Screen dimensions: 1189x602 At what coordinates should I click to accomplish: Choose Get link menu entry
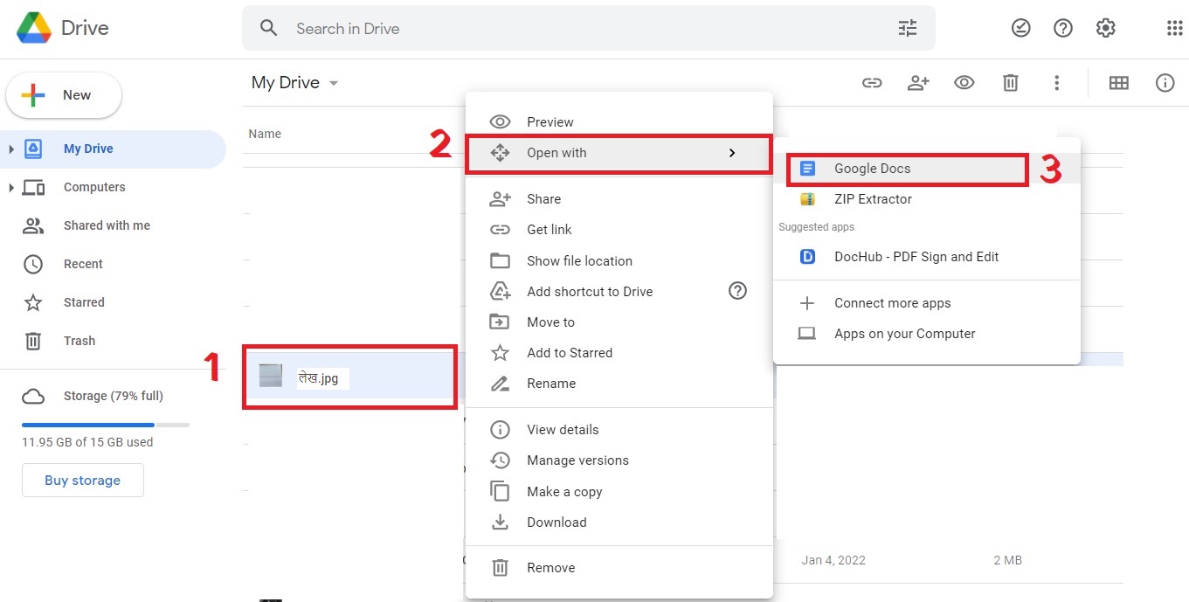point(619,230)
